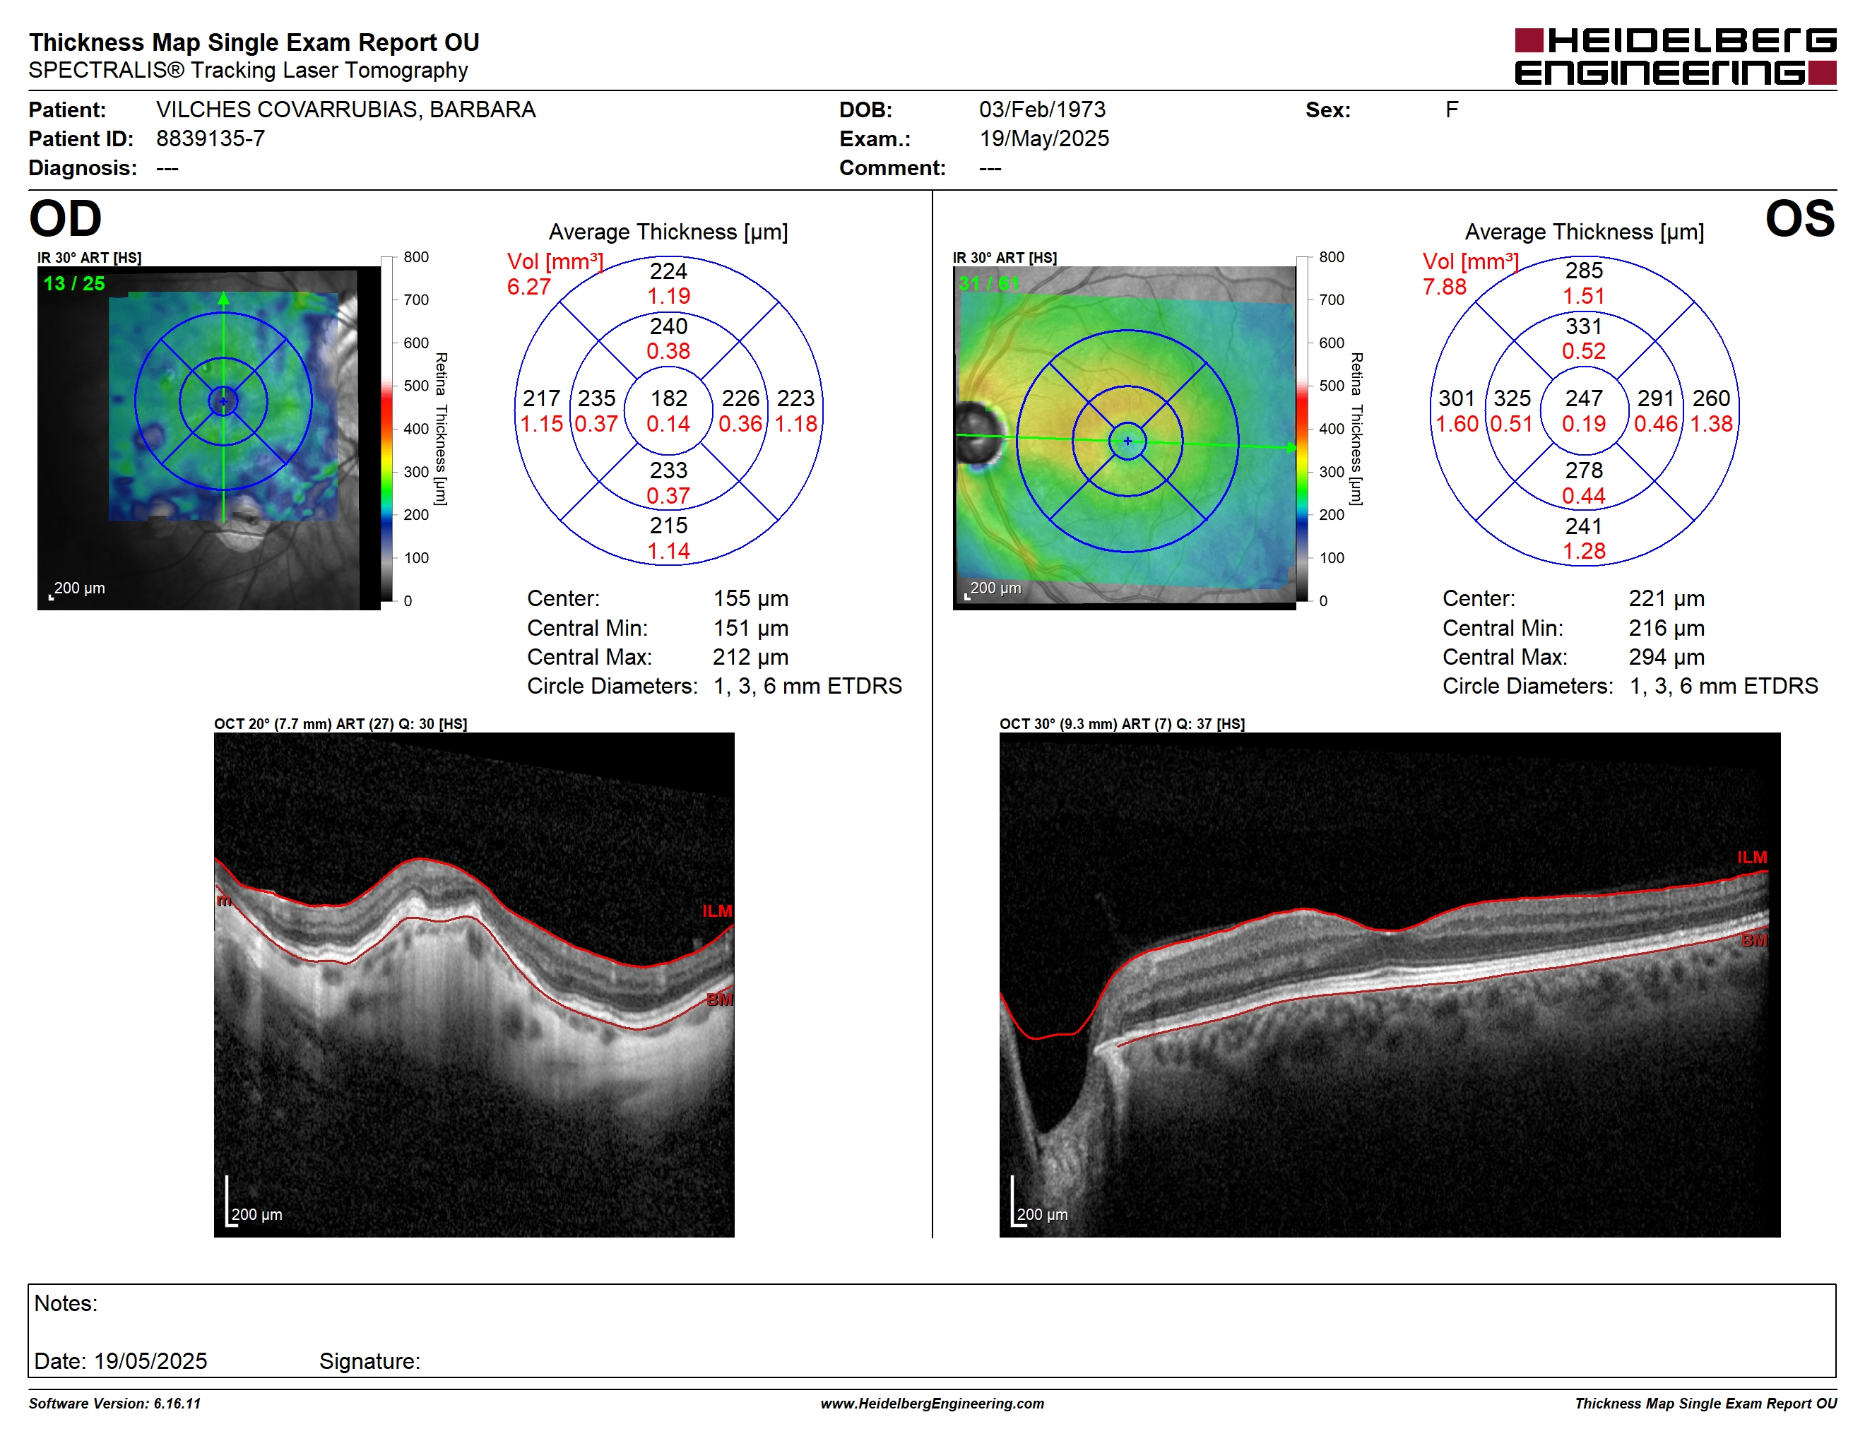Click OS total volume value 7.88
1865x1441 pixels.
(1444, 287)
